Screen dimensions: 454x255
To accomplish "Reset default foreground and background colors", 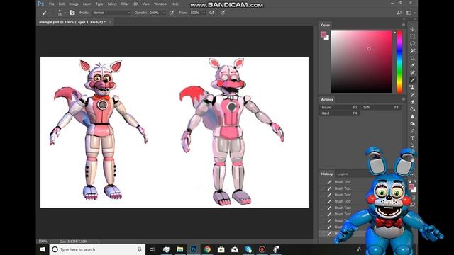I will pos(410,181).
